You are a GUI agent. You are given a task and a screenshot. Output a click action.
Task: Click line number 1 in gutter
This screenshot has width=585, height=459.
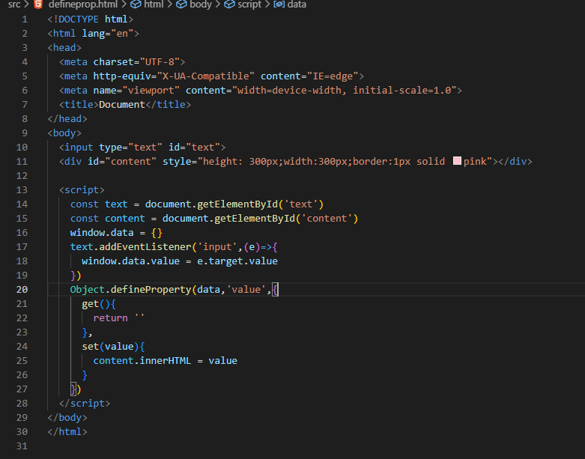pos(25,19)
